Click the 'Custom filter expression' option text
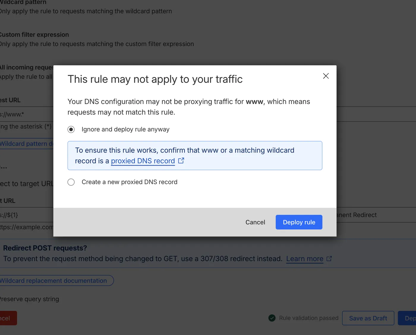Image resolution: width=416 pixels, height=335 pixels. pos(34,35)
